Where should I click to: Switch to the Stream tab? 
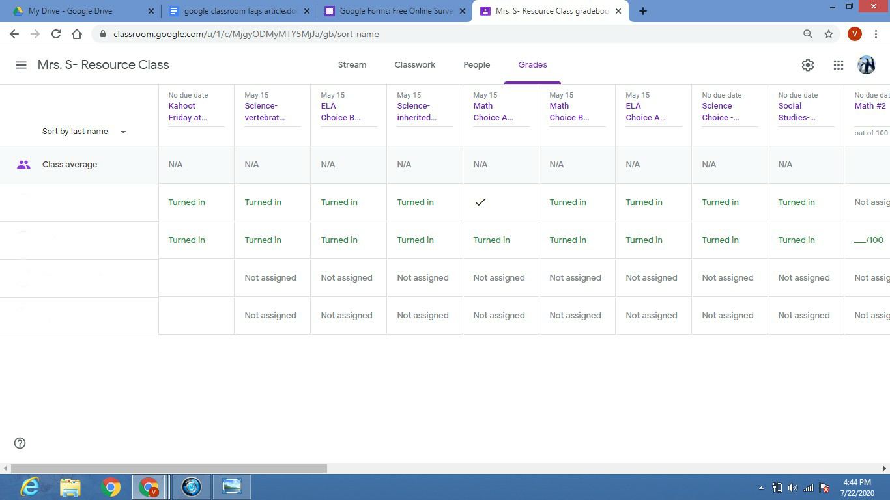pos(352,65)
